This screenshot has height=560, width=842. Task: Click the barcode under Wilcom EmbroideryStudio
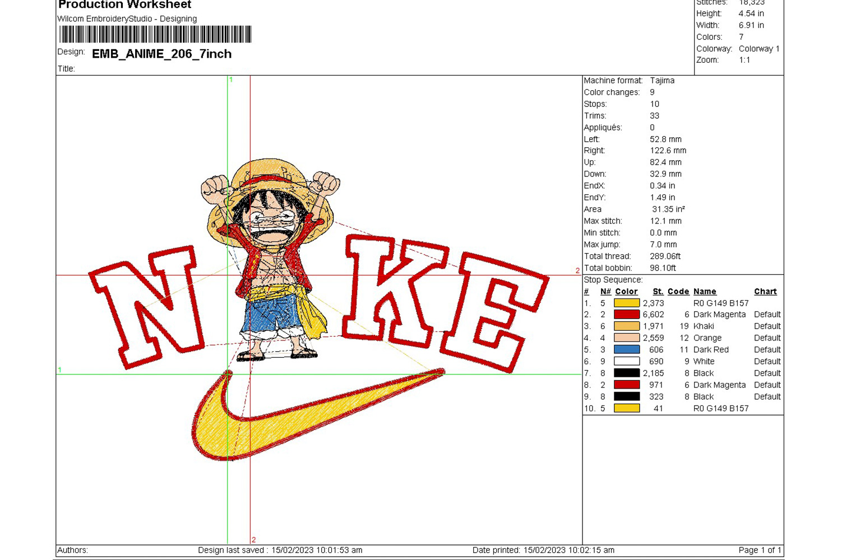[155, 35]
